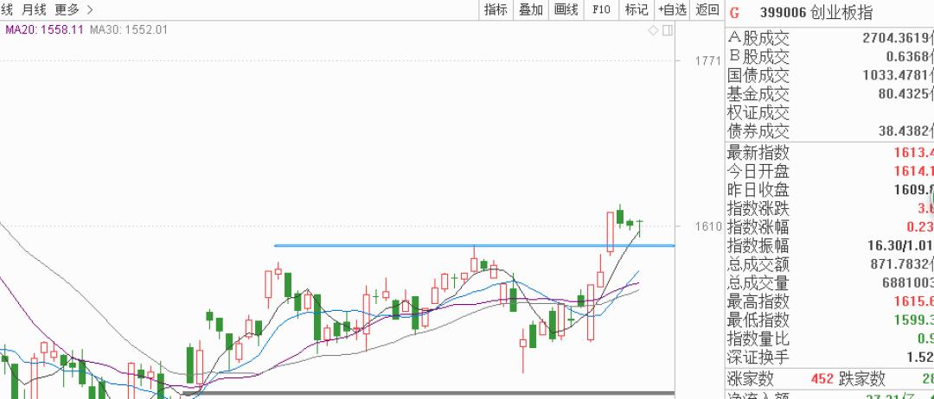
Task: Add to watchlist with +自选
Action: pyautogui.click(x=672, y=9)
